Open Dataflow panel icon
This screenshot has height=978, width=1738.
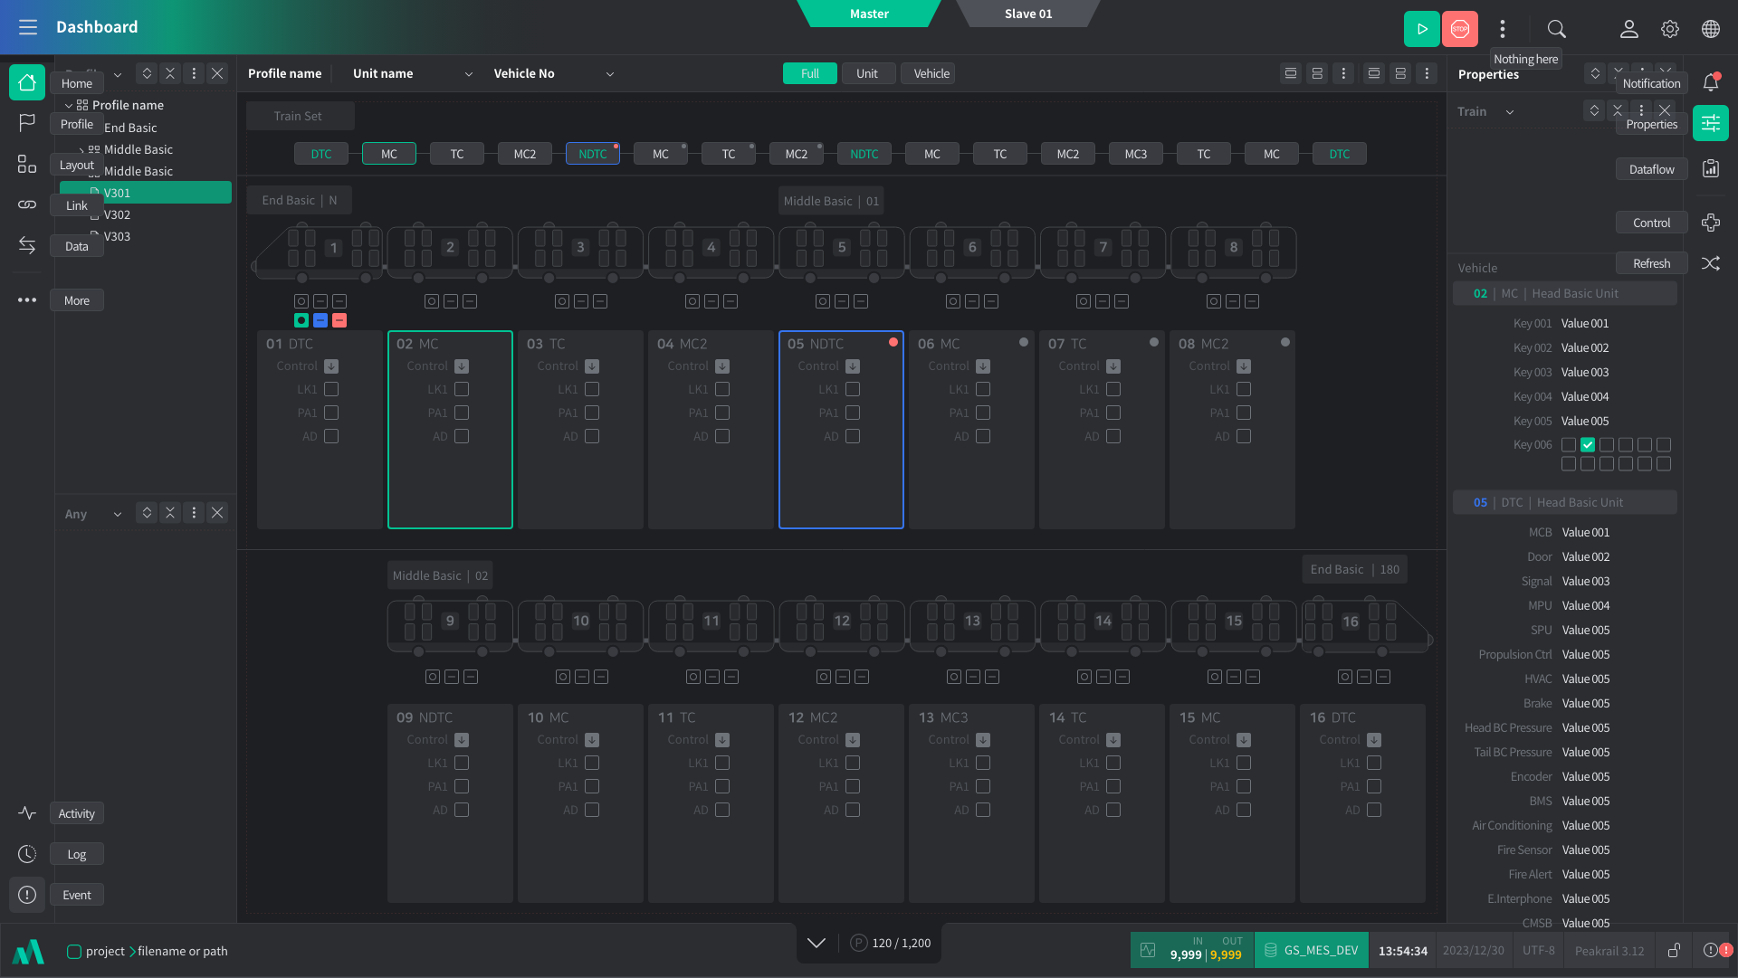pyautogui.click(x=1711, y=169)
